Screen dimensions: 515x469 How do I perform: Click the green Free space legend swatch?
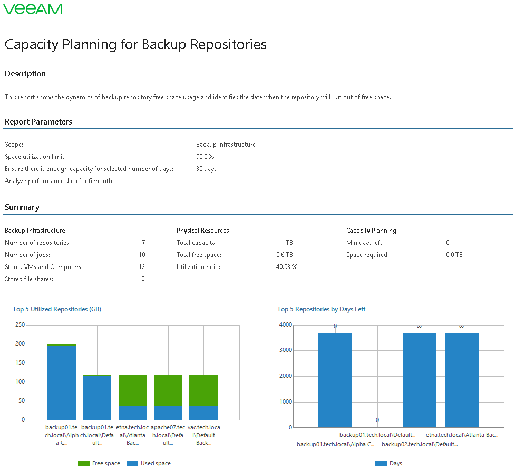[x=83, y=463]
